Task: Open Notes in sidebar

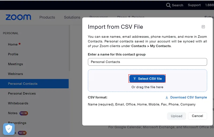Action: coord(13,113)
